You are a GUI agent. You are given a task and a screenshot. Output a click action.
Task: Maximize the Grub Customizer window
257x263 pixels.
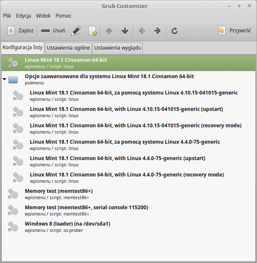[x=239, y=6]
